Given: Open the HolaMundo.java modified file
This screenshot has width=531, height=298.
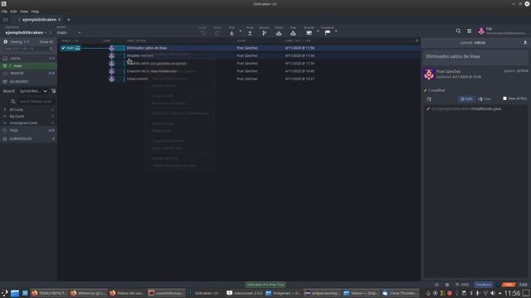Looking at the screenshot, I should pos(475,108).
